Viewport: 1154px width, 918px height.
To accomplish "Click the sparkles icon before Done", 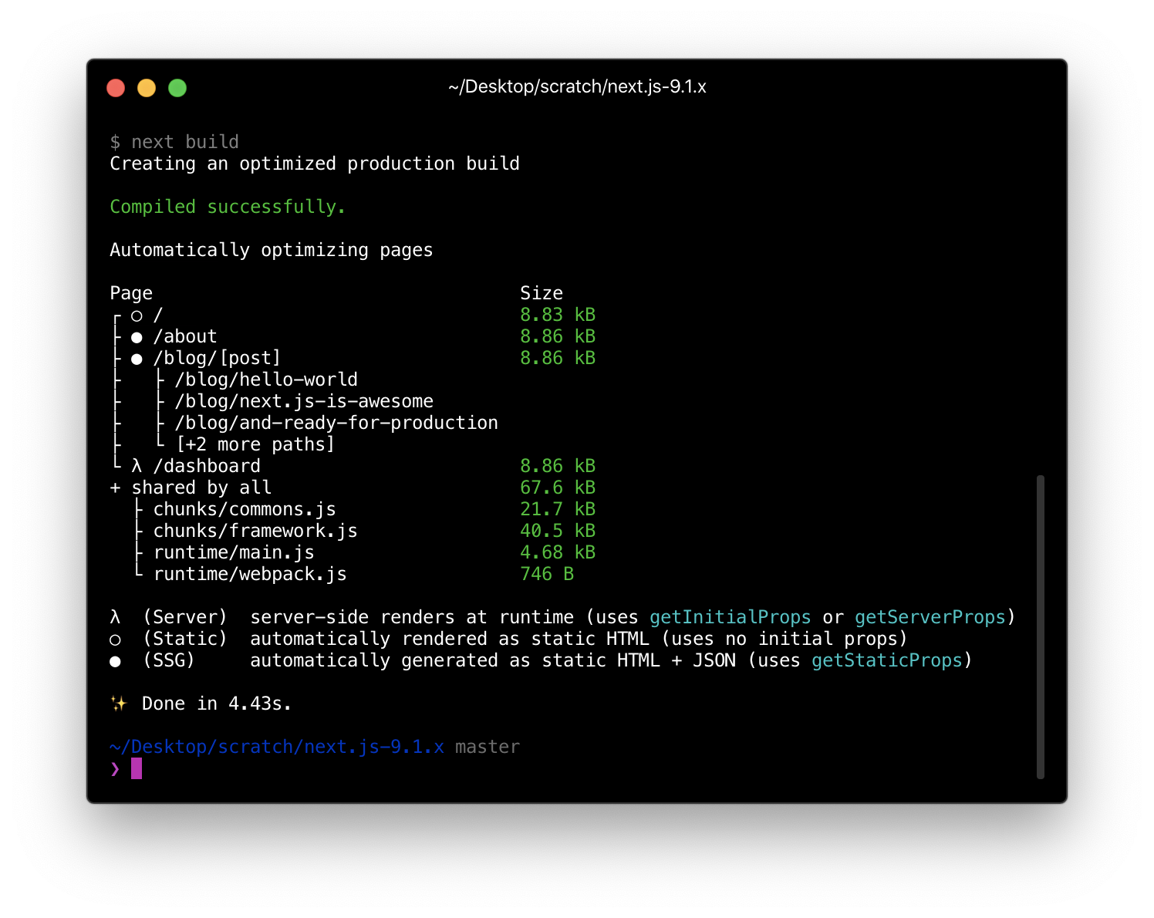I will [x=118, y=703].
